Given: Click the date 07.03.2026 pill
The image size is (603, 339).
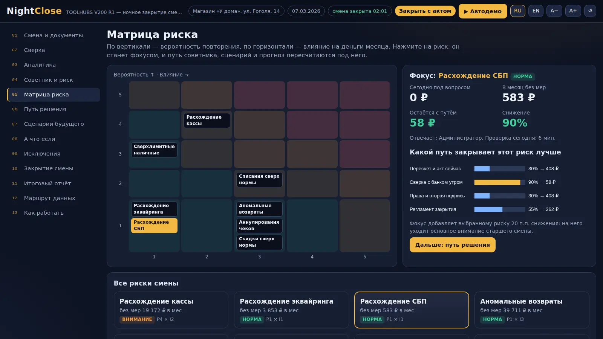Looking at the screenshot, I should click(306, 11).
